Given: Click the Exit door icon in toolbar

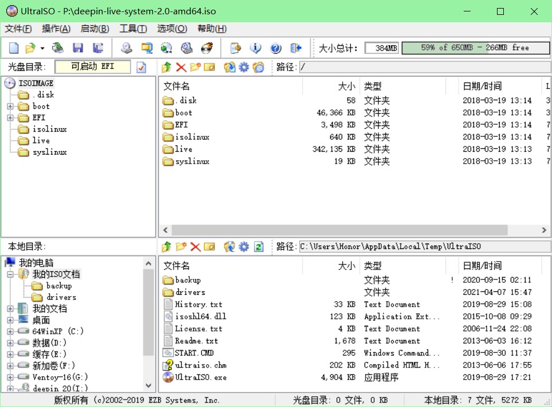Looking at the screenshot, I should coord(296,48).
